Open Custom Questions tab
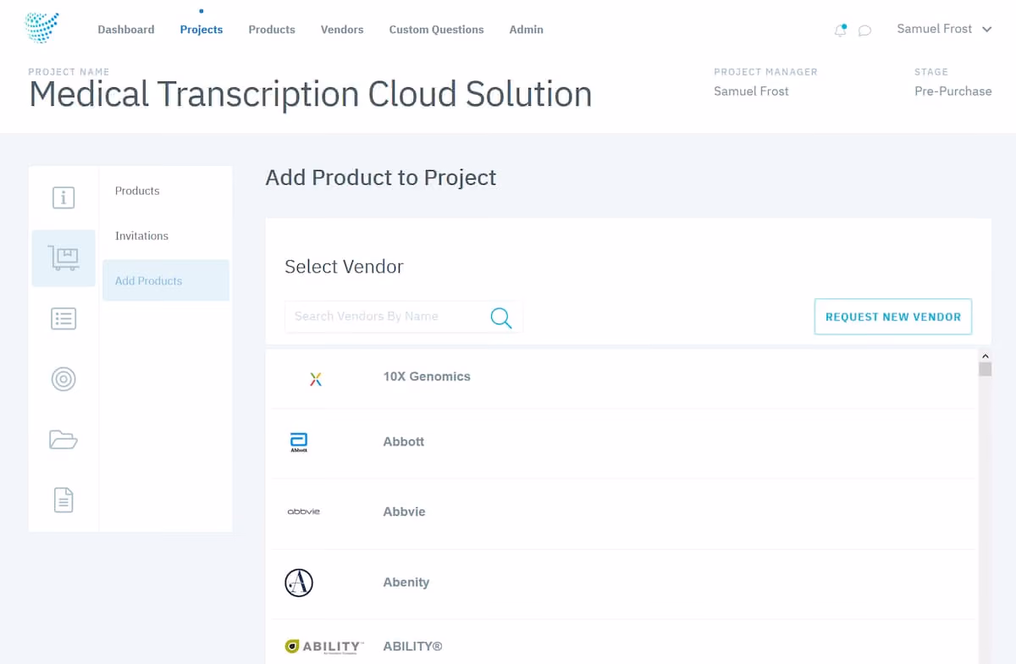The height and width of the screenshot is (664, 1016). (436, 30)
